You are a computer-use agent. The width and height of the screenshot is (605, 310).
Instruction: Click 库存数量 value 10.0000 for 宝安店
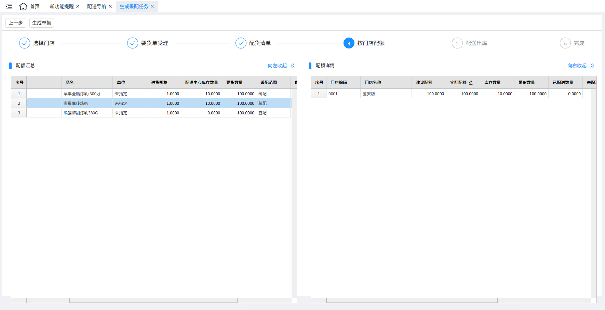point(497,94)
